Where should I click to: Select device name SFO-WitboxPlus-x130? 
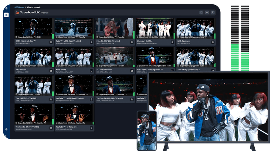coord(104,72)
